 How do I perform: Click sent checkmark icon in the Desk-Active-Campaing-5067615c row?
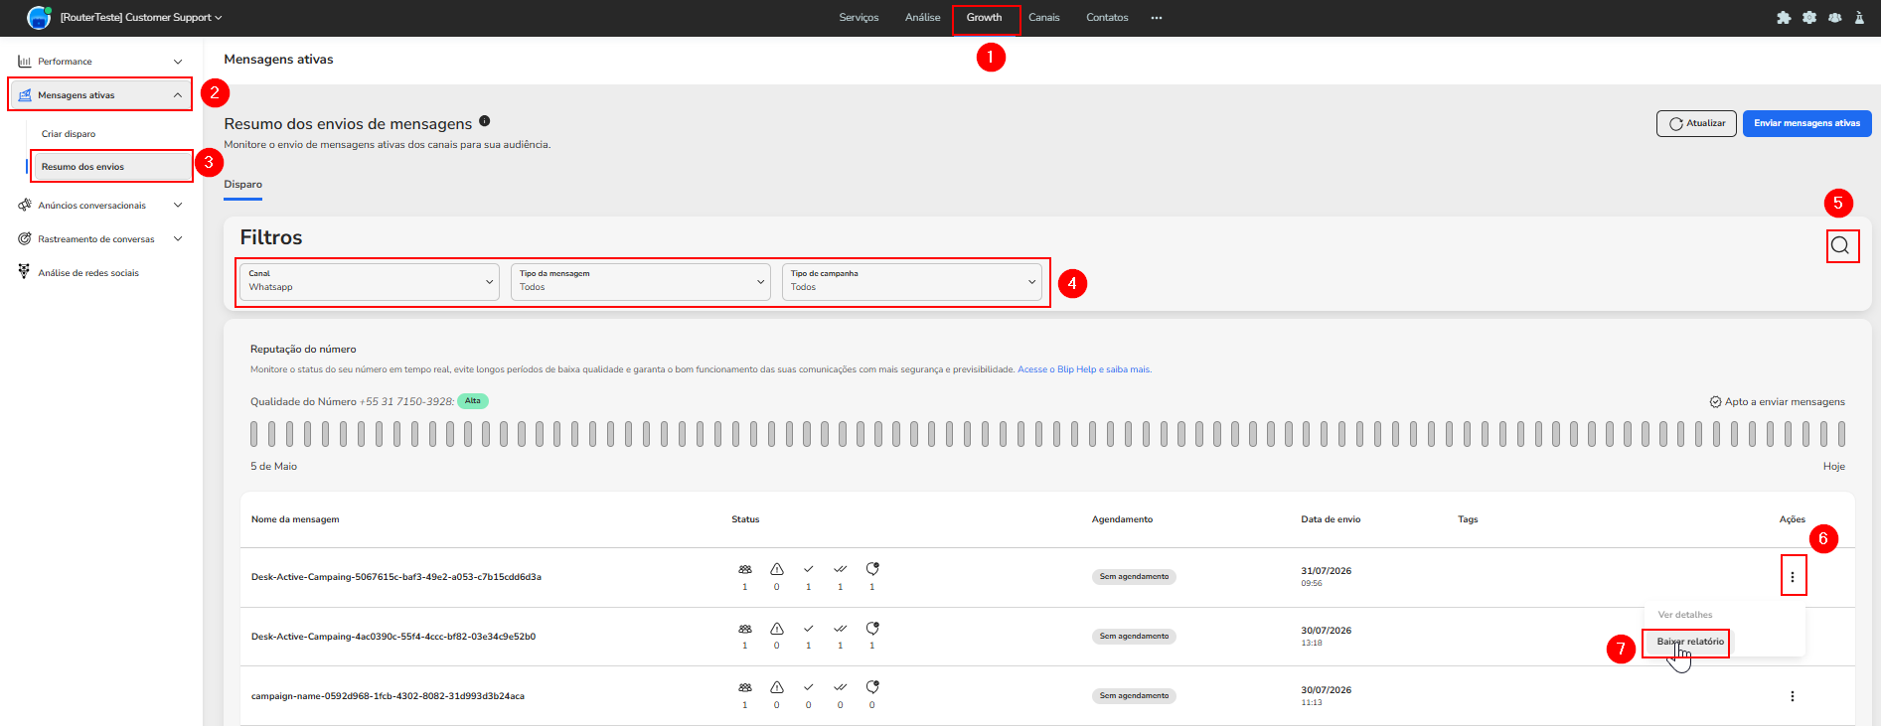click(x=809, y=569)
